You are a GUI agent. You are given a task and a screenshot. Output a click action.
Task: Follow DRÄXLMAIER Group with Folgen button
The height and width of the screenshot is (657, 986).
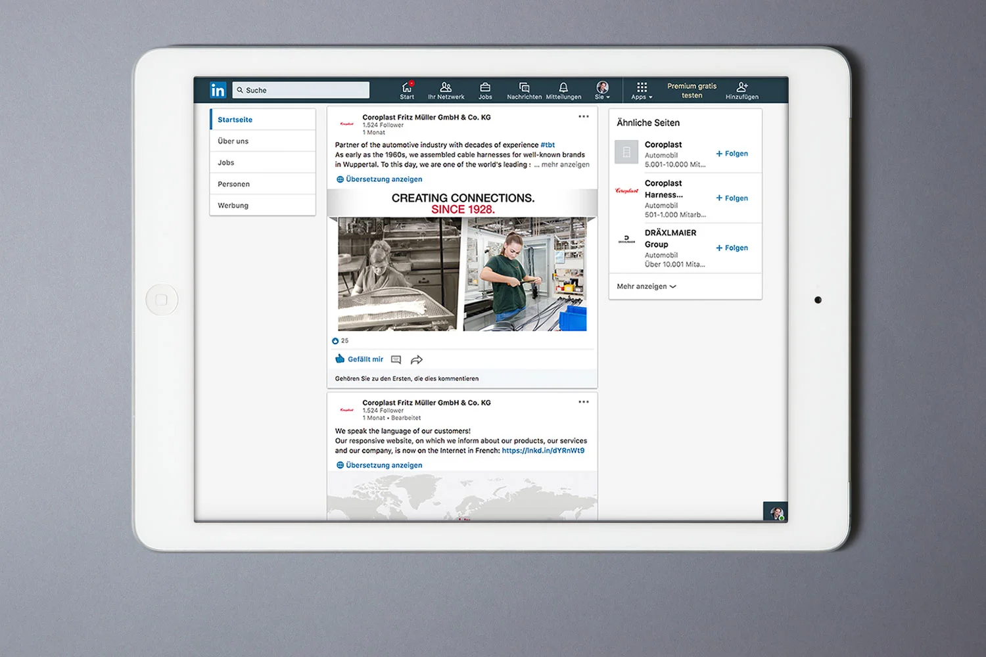point(732,248)
